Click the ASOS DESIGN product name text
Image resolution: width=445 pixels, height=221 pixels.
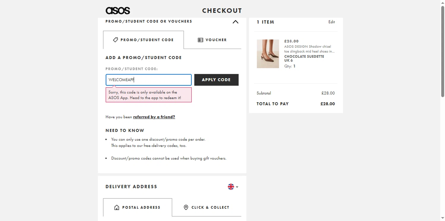(x=309, y=49)
